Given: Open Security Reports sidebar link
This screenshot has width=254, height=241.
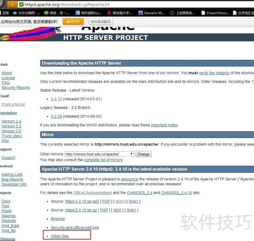Looking at the screenshot, I should point(16,87).
